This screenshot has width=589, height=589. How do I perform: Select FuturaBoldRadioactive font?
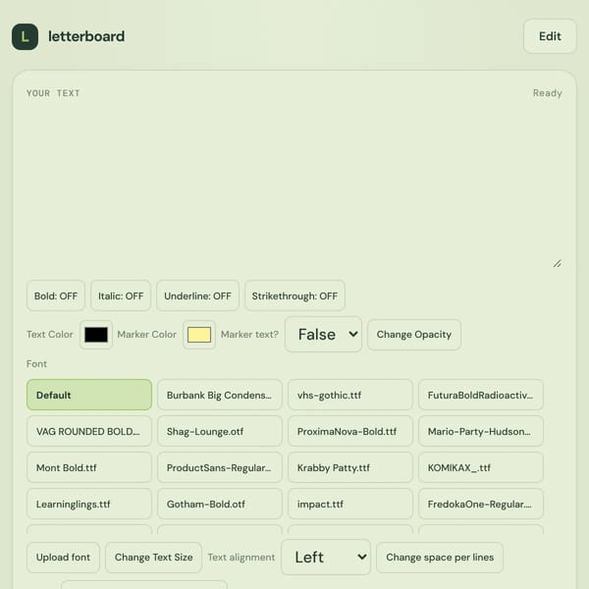[481, 395]
